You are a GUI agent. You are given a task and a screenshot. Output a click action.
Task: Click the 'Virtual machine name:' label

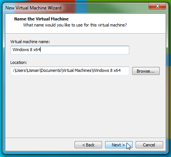pos(30,42)
